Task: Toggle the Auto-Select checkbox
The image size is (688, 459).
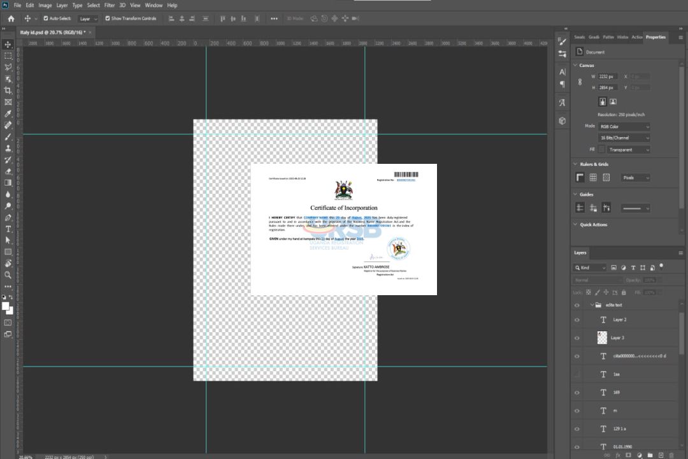Action: click(x=46, y=18)
